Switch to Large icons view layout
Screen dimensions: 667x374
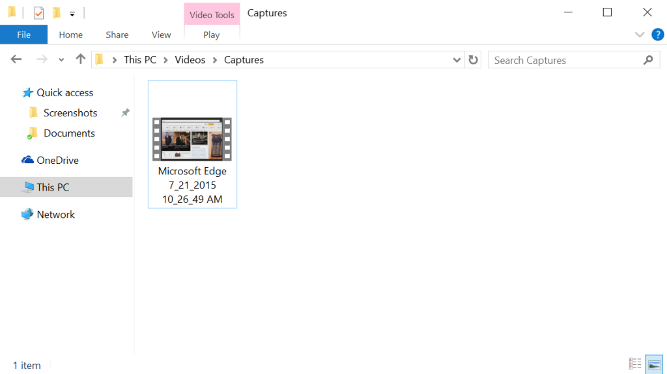[x=653, y=364]
